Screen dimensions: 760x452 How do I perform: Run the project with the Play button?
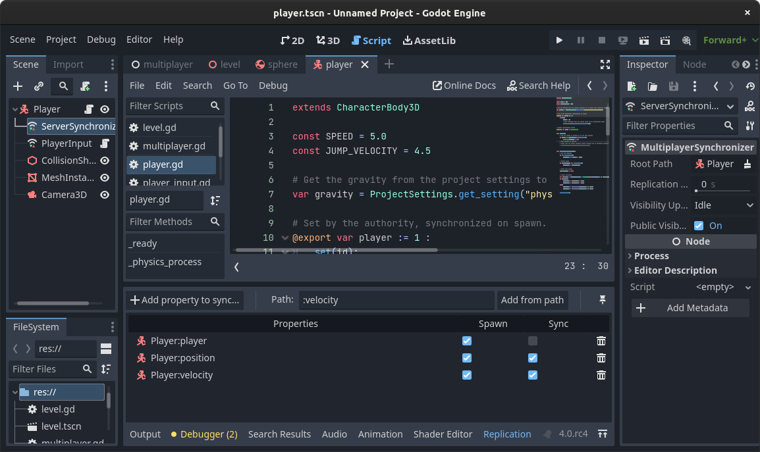(559, 40)
